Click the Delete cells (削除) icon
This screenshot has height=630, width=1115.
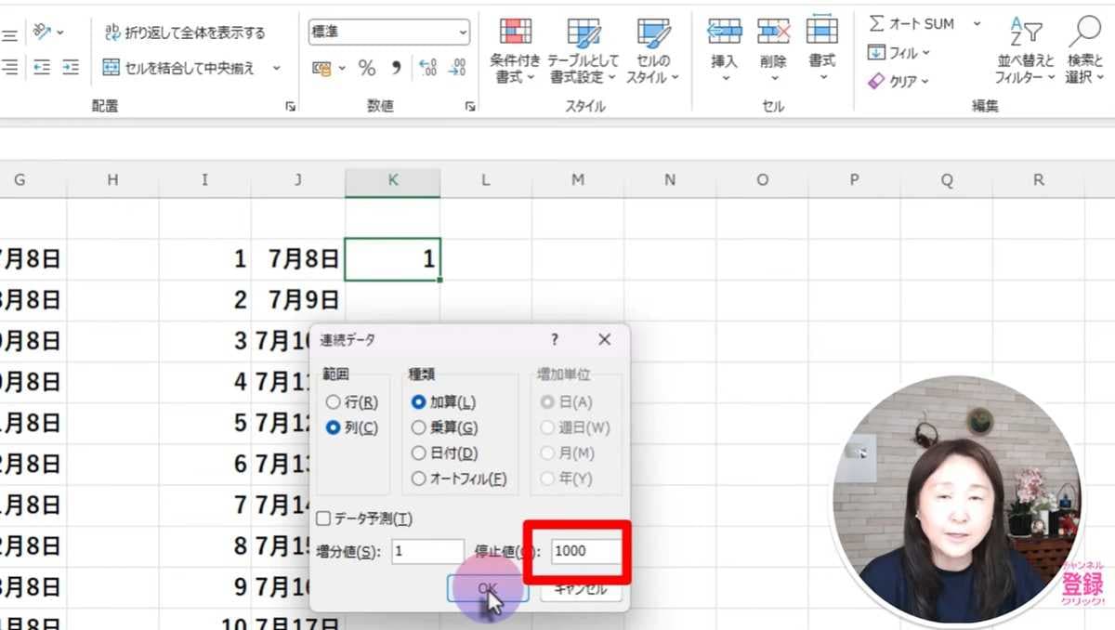pos(773,31)
